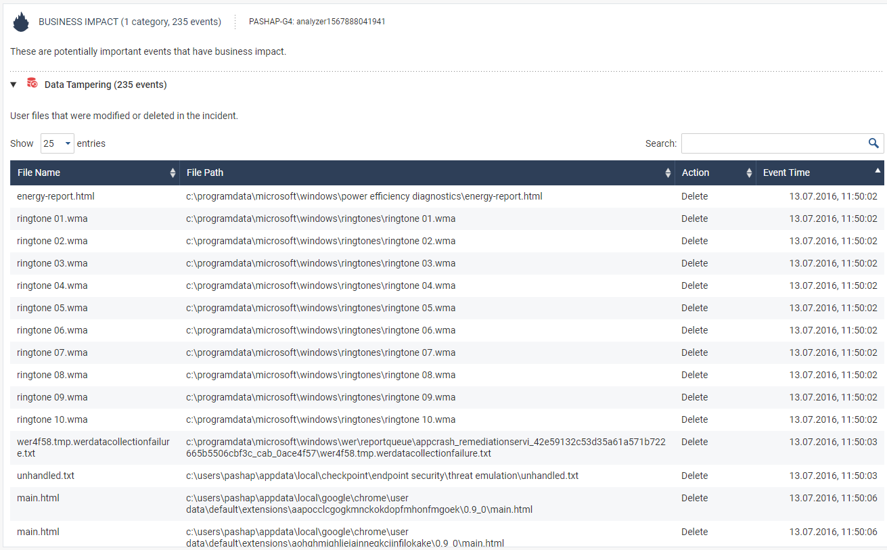Select file name ringtone 05.wma
887x550 pixels.
[x=52, y=308]
